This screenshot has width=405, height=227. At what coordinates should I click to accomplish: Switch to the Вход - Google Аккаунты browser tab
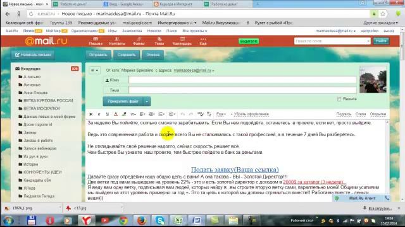(x=126, y=4)
